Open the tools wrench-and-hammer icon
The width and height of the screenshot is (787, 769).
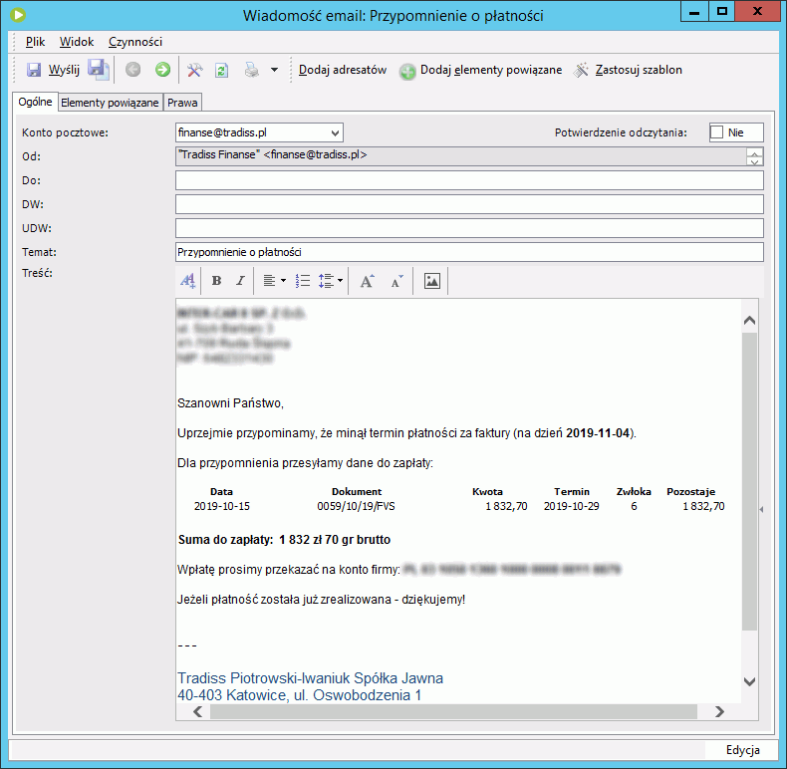[x=194, y=70]
